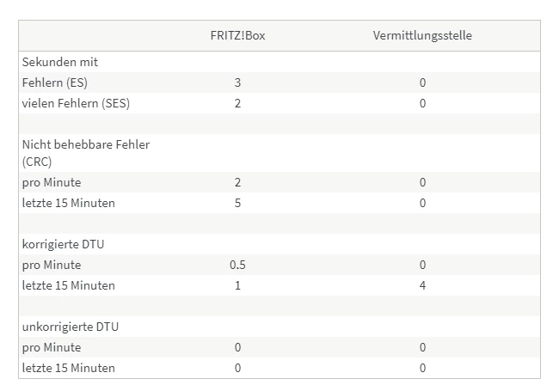Click the "Sekunden mit" section heading
The image size is (547, 385).
60,62
